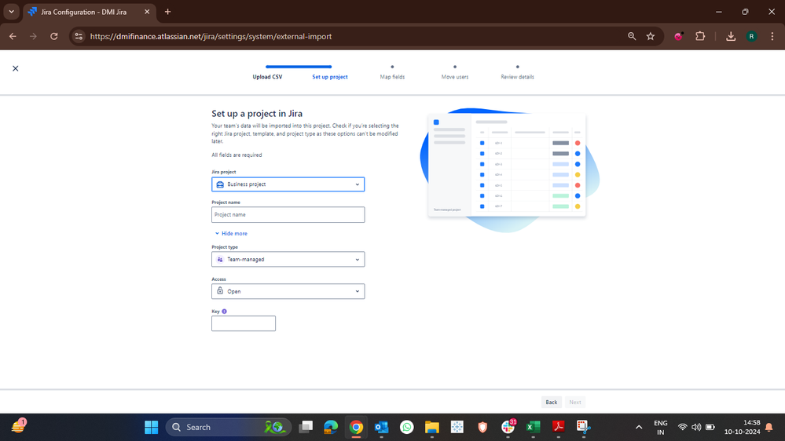Reload the current page
785x441 pixels.
[54, 37]
